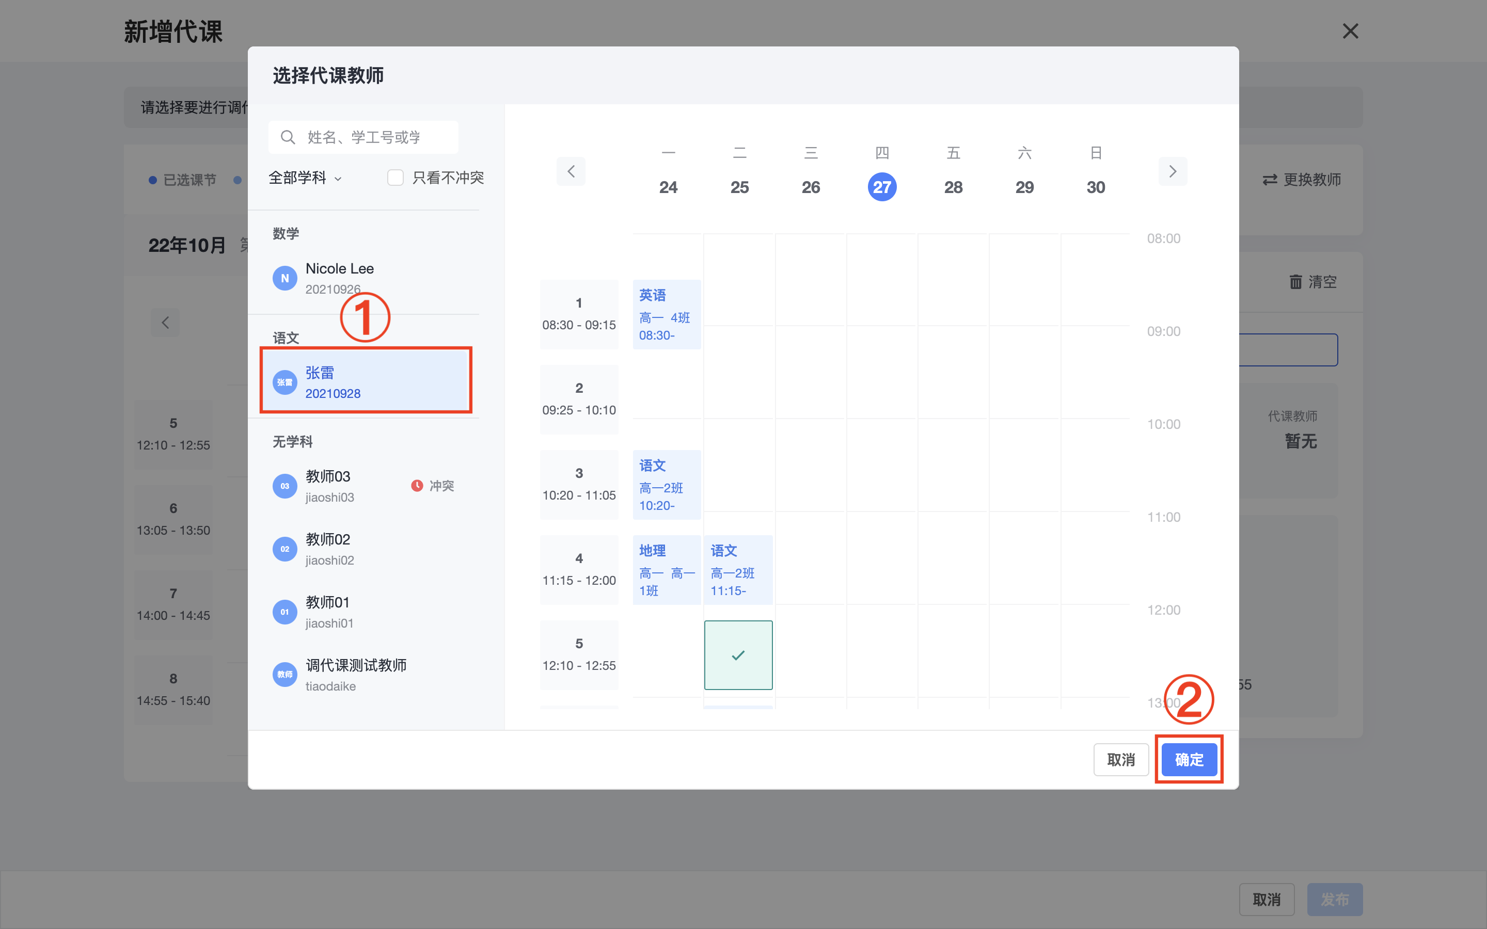This screenshot has width=1487, height=929.
Task: Click period 1 08:30 - 09:15 row label
Action: point(579,315)
